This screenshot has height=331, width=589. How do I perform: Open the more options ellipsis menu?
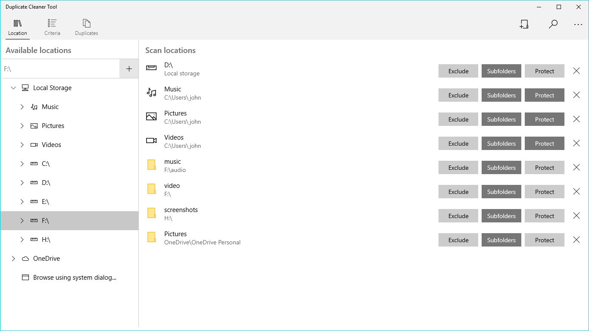pos(578,25)
